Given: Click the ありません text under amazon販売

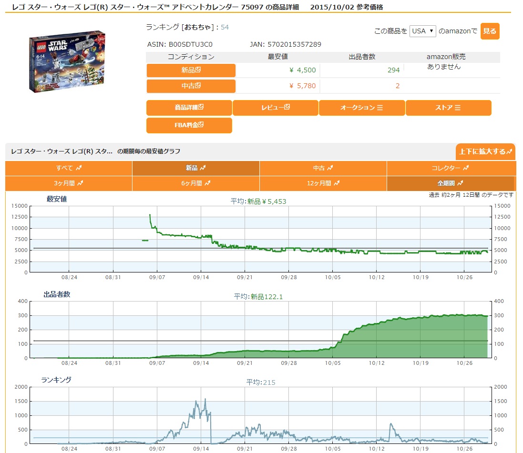Looking at the screenshot, I should pos(444,67).
